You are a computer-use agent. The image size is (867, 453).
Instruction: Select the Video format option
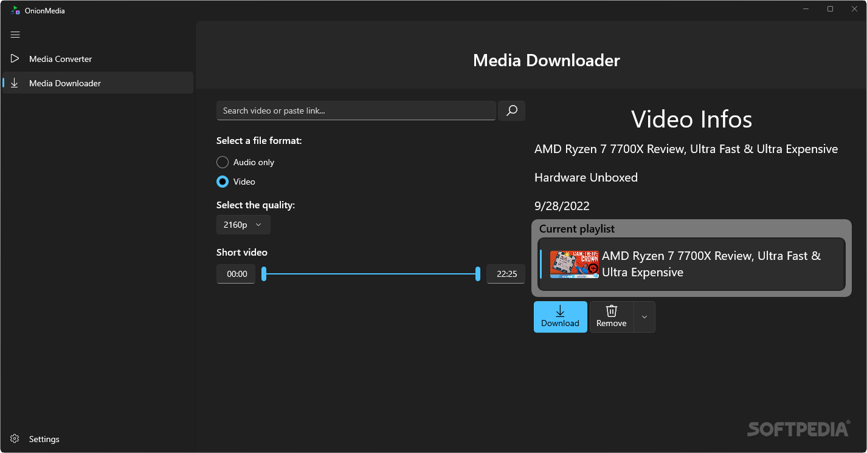point(236,182)
